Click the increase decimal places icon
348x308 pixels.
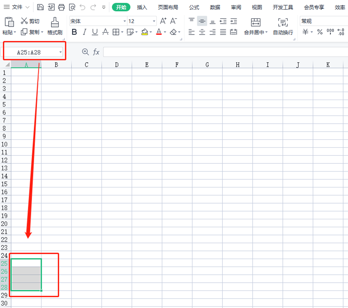point(341,32)
